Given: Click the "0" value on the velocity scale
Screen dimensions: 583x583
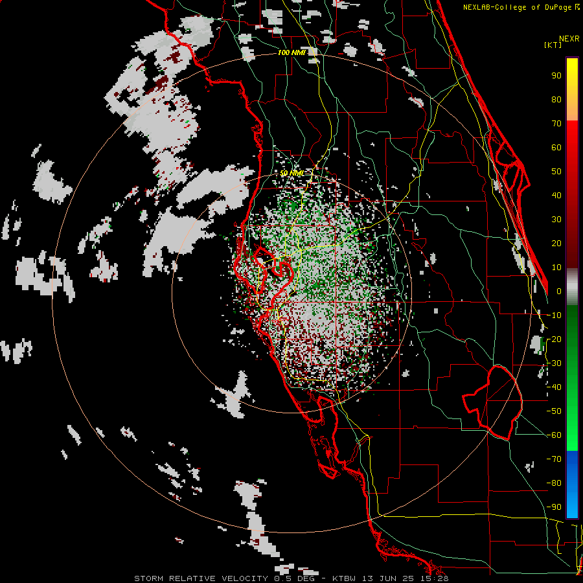Looking at the screenshot, I should click(559, 291).
